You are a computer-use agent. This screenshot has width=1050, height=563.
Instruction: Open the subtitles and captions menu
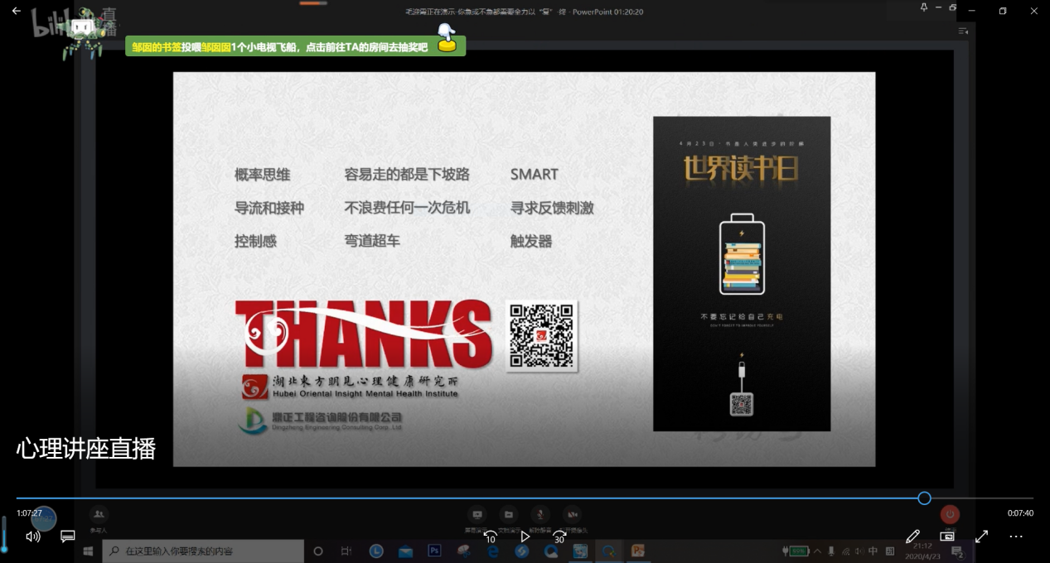tap(68, 537)
